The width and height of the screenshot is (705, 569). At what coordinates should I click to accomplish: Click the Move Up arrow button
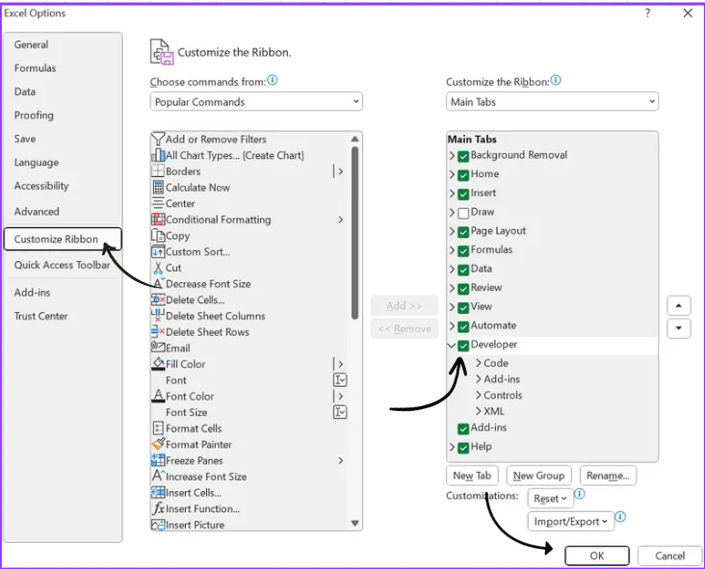click(678, 306)
